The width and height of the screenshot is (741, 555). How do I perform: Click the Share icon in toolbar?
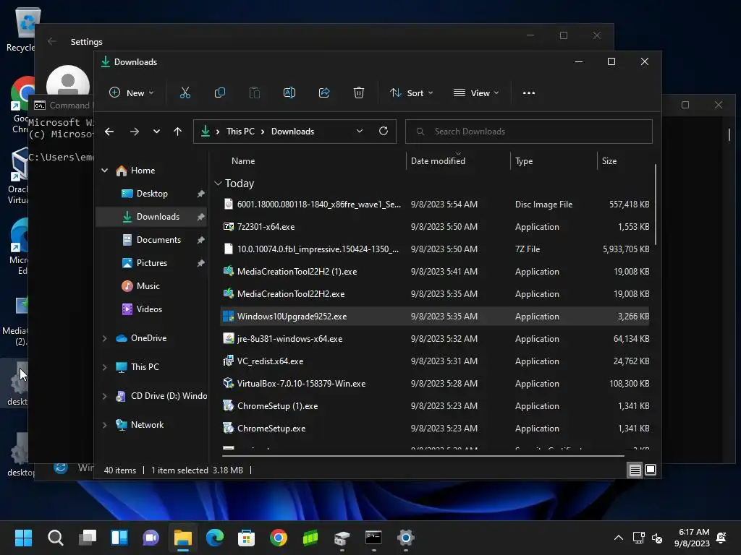[x=324, y=93]
